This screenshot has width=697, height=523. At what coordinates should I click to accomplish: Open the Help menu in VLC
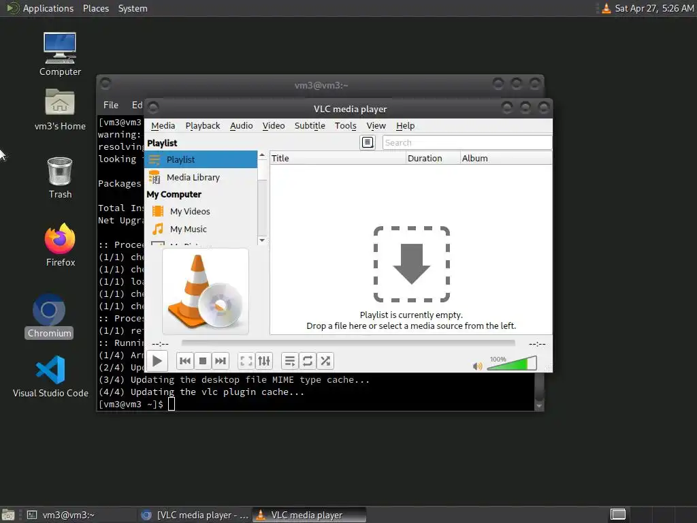[x=406, y=126]
